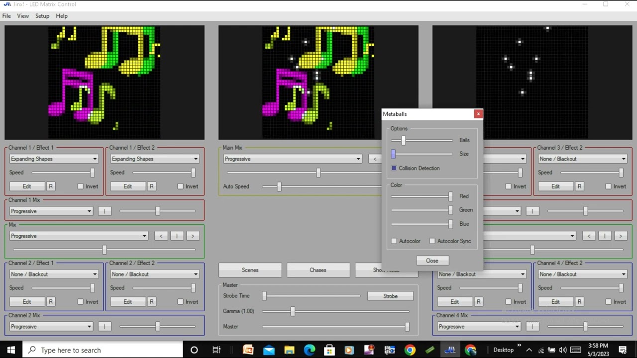Click Channel 4 Effect 2 R button
The width and height of the screenshot is (637, 358).
tap(579, 302)
